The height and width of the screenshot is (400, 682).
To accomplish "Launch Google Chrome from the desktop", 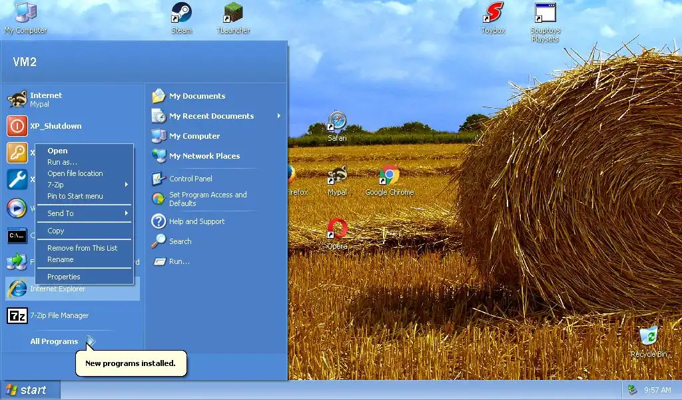I will pos(389,180).
